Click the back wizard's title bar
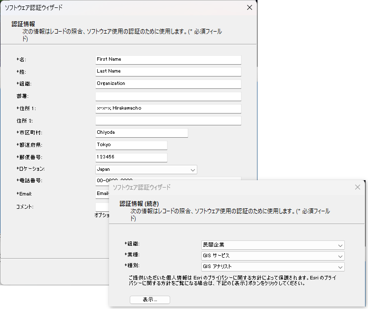368x309 pixels. click(x=123, y=7)
